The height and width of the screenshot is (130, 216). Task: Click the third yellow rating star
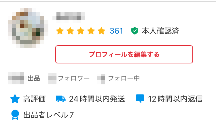point(81,31)
